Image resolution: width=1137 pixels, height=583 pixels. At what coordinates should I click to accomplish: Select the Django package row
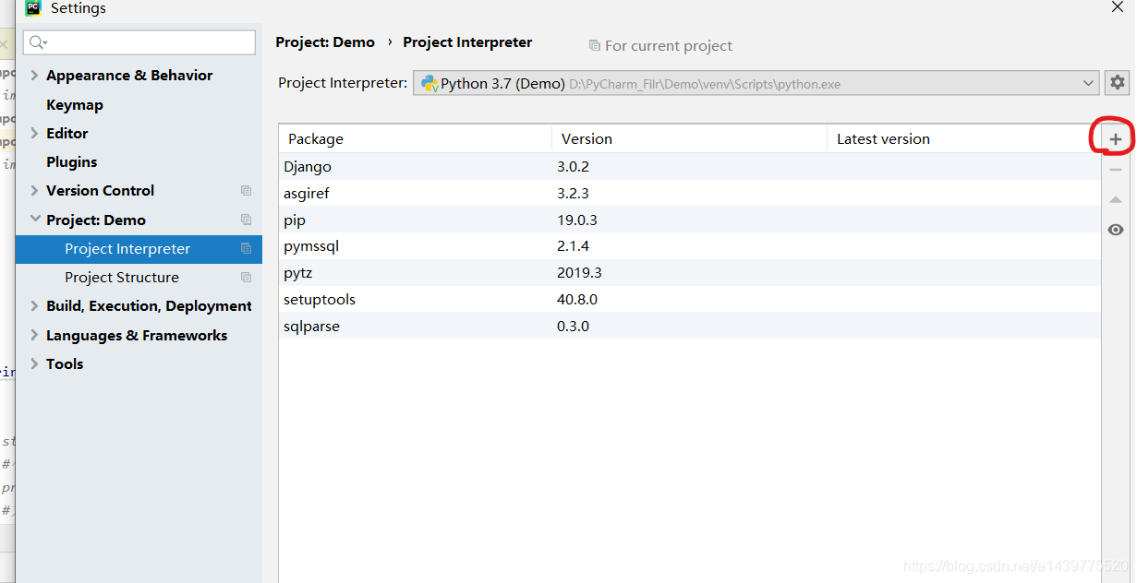[x=690, y=167]
